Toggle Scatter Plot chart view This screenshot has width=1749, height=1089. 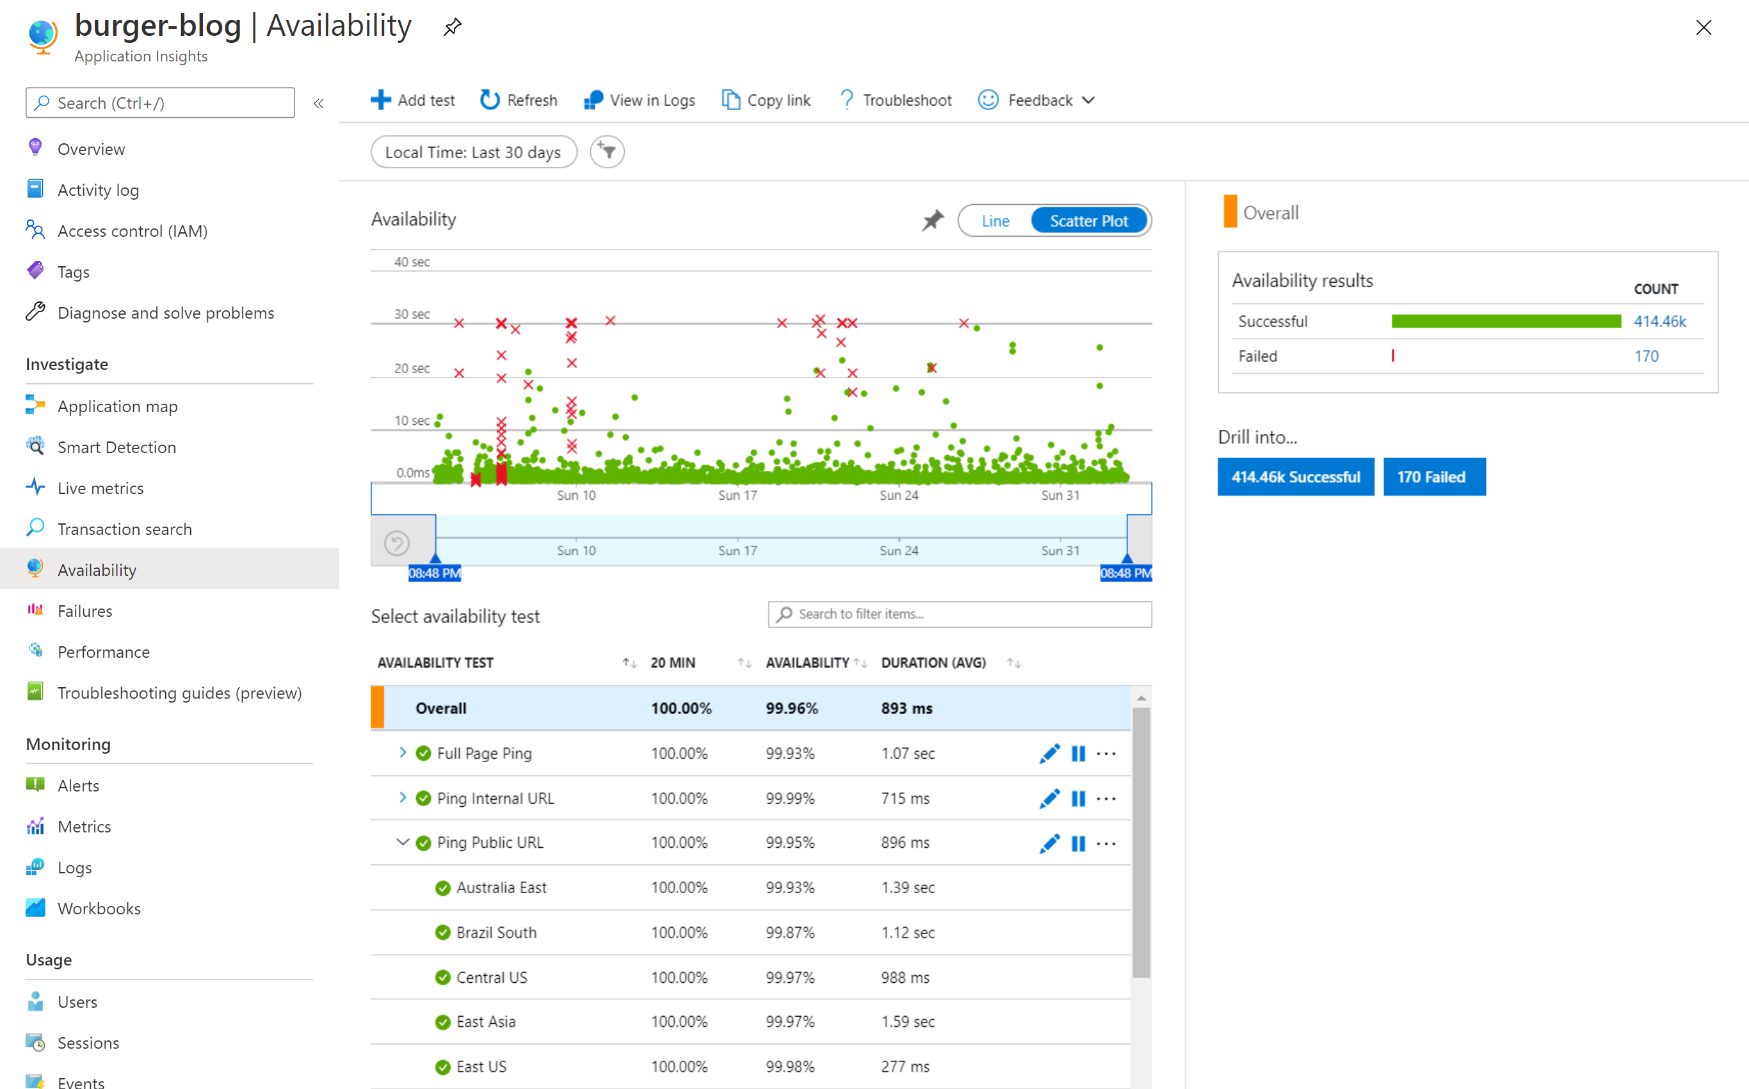click(x=1088, y=221)
